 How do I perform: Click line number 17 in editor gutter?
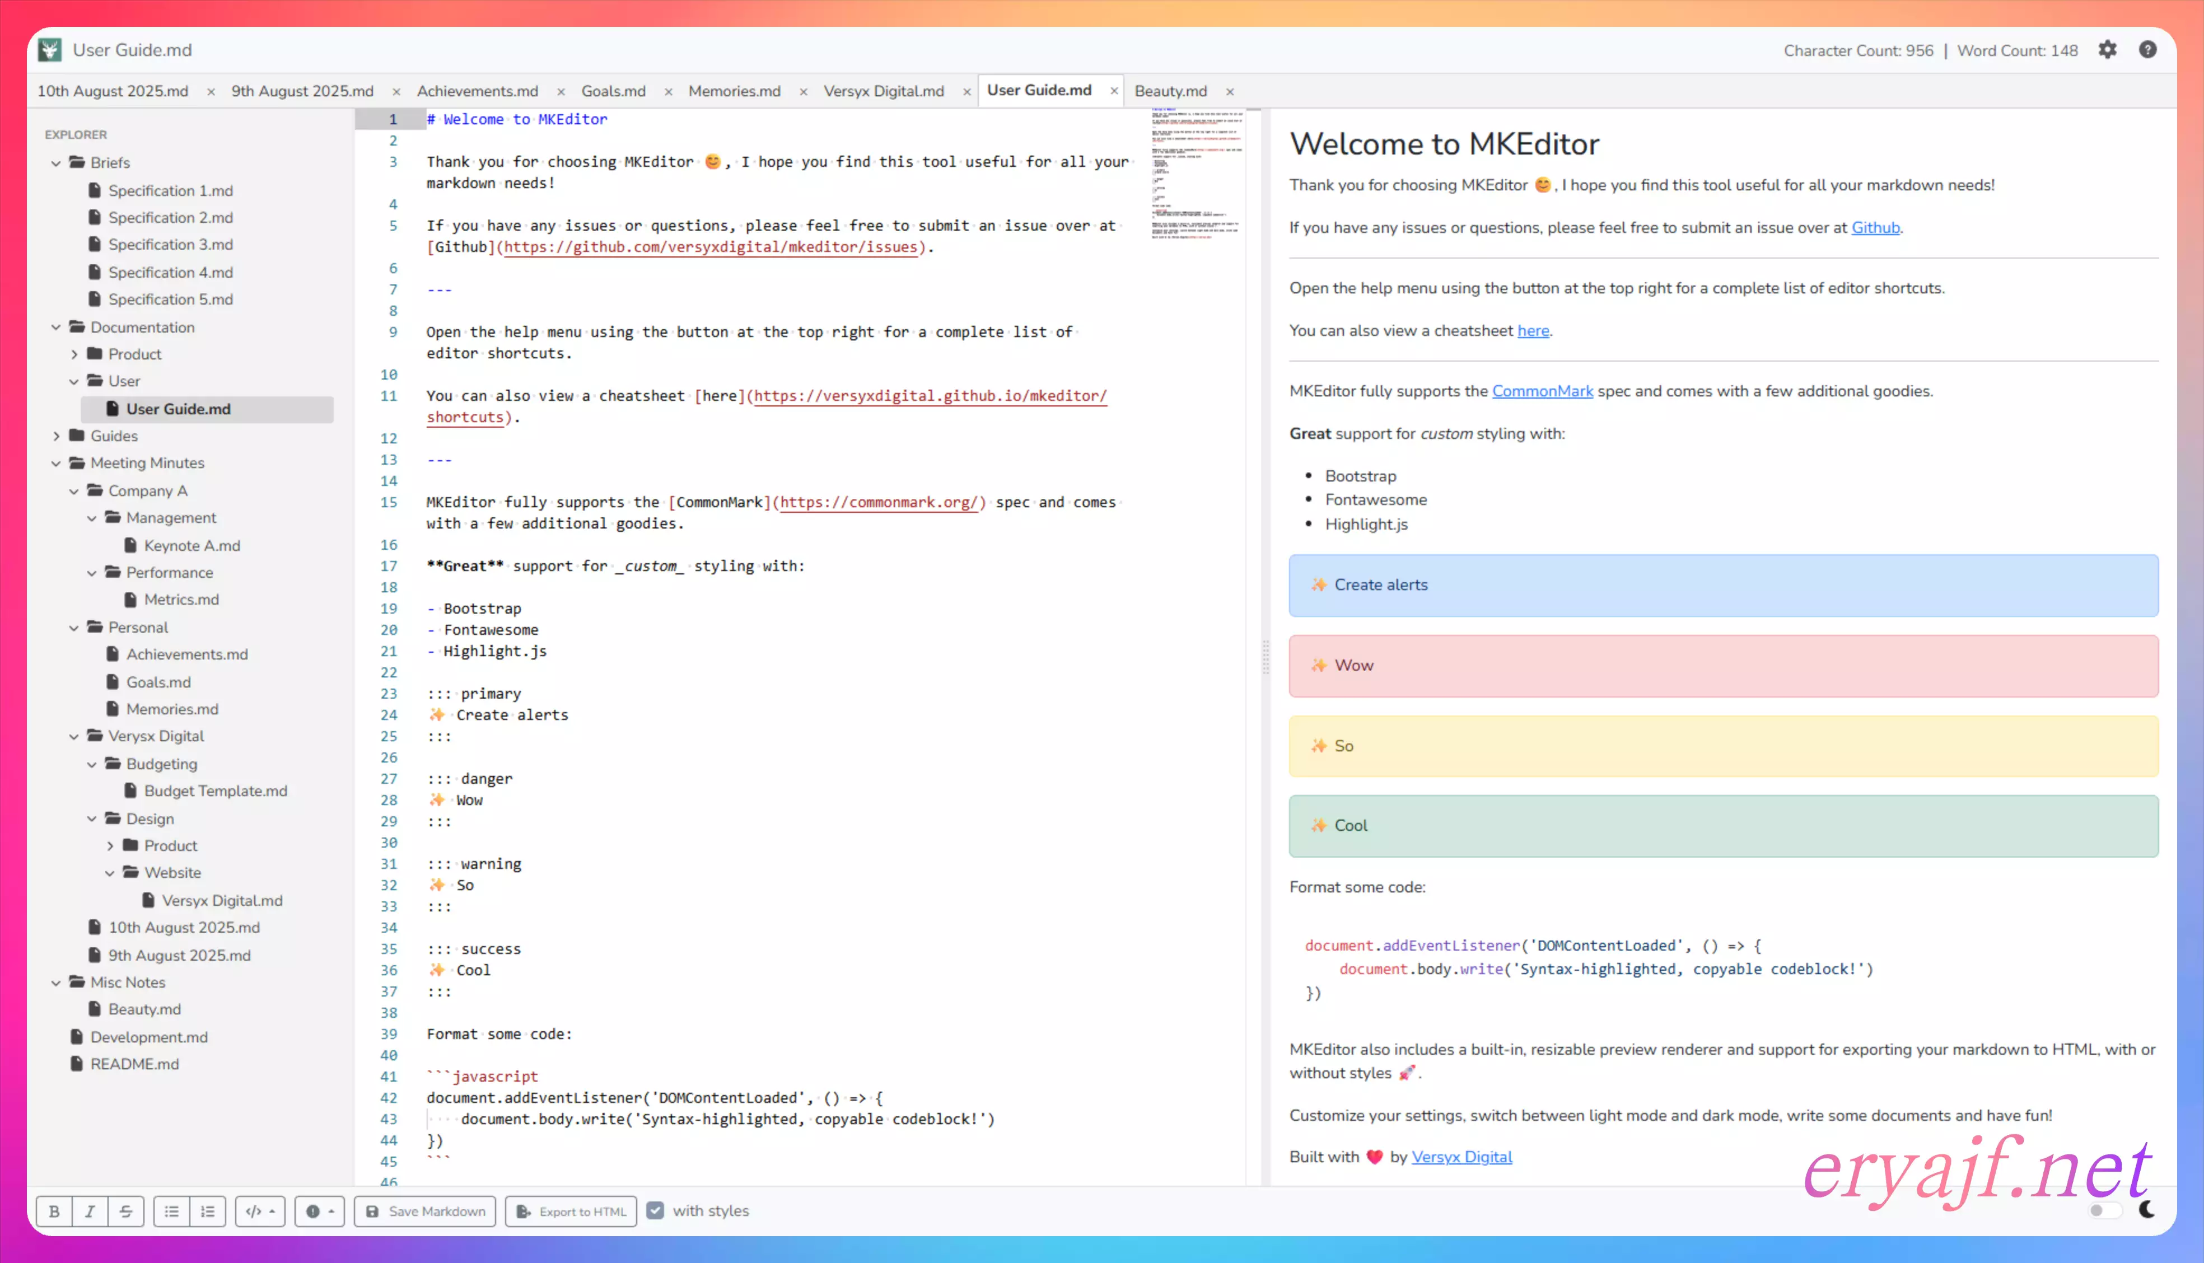click(389, 567)
